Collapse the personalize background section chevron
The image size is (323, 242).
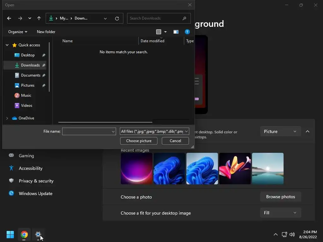(x=308, y=131)
